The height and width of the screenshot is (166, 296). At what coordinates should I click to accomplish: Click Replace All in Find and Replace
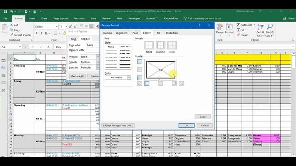pos(77,76)
